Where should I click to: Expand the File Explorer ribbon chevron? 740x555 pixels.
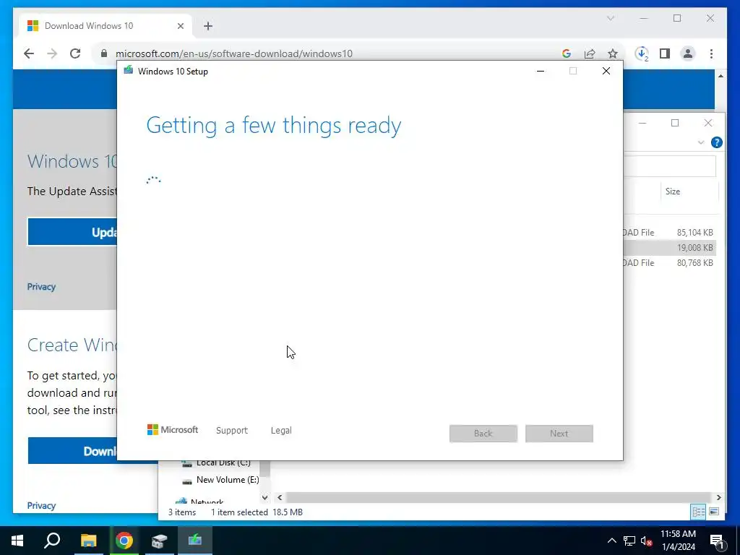(x=701, y=142)
